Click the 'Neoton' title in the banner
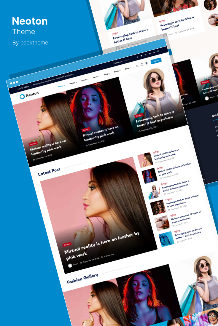Screen dimensions: 218x326 30,21
